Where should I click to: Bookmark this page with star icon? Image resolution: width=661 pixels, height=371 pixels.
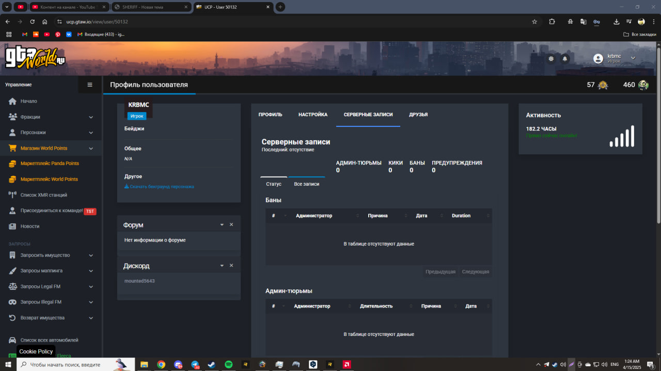[x=534, y=22]
